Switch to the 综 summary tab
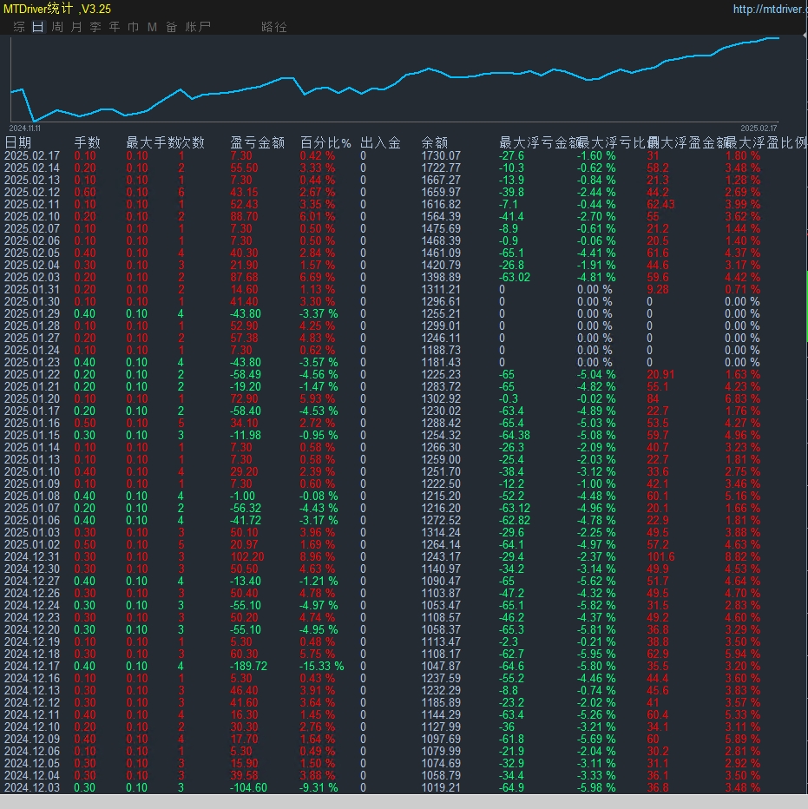 [x=19, y=27]
